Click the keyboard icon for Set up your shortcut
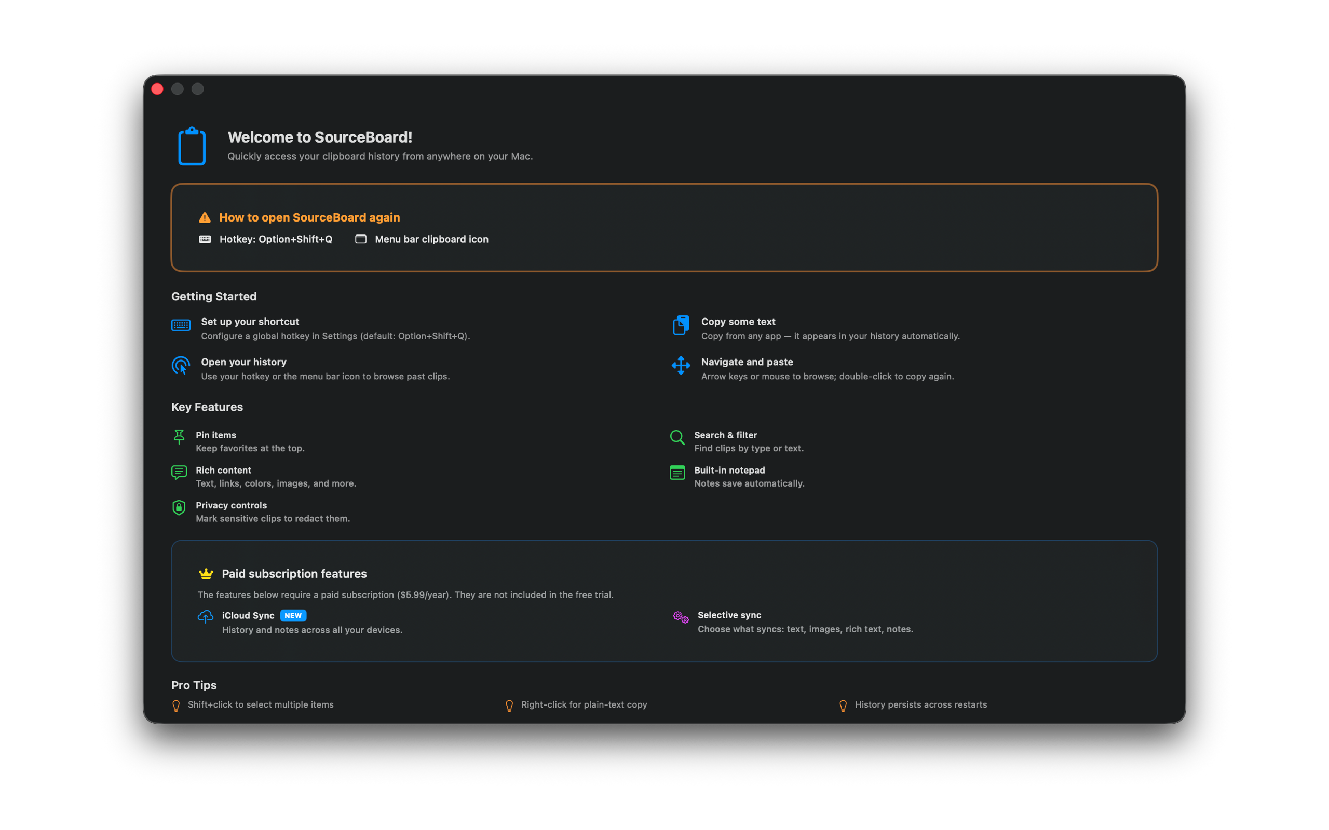This screenshot has width=1329, height=830. coord(181,325)
